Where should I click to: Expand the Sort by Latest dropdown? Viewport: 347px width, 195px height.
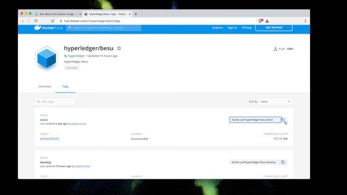[275, 101]
